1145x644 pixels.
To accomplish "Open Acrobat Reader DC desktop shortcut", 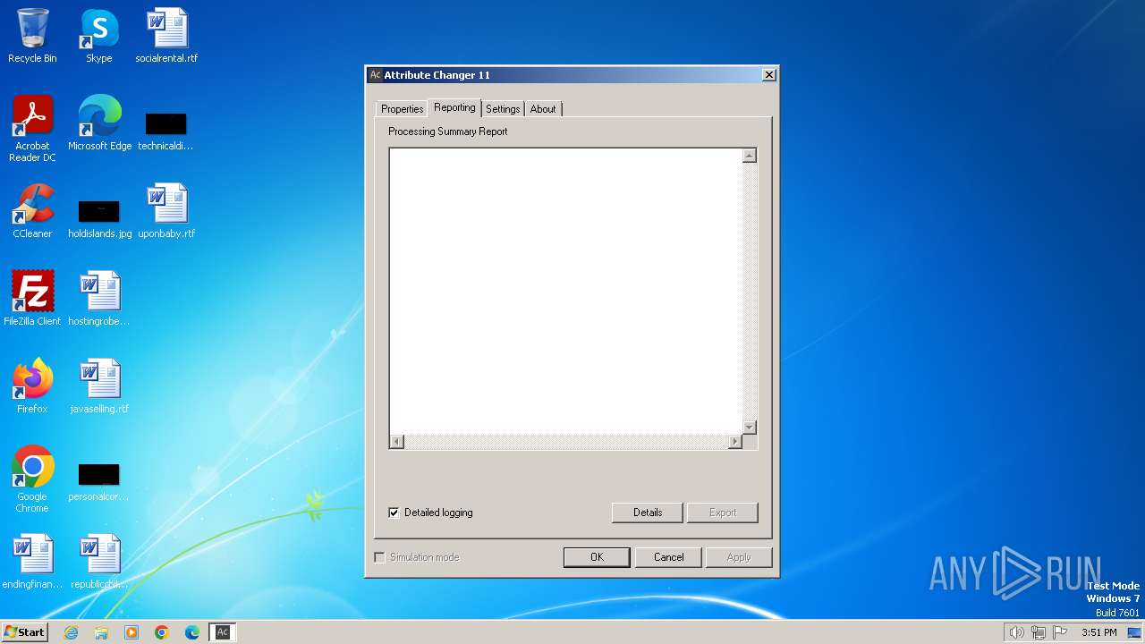I will click(x=32, y=128).
